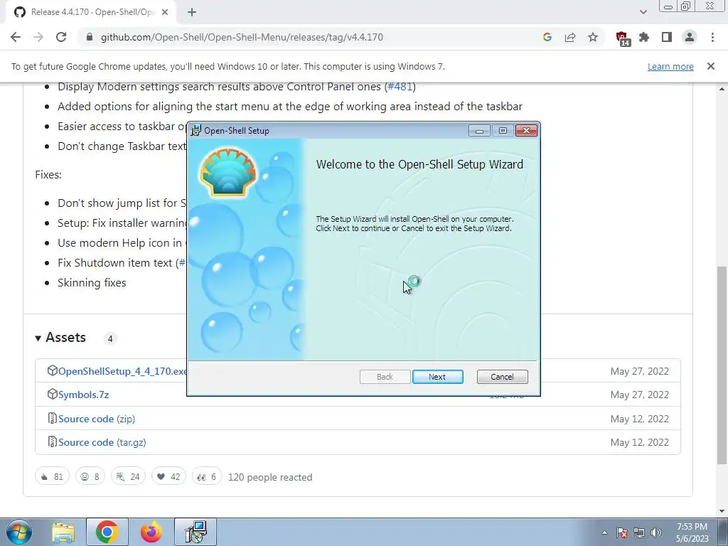The image size is (728, 546).
Task: Click Chrome forward navigation arrow
Action: point(38,37)
